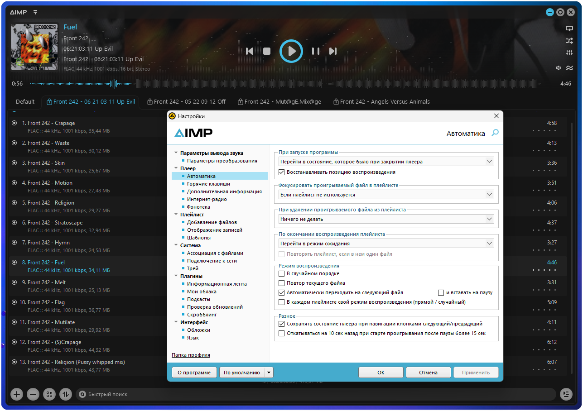Select Скробблинг in settings tree
The width and height of the screenshot is (583, 411).
(202, 315)
